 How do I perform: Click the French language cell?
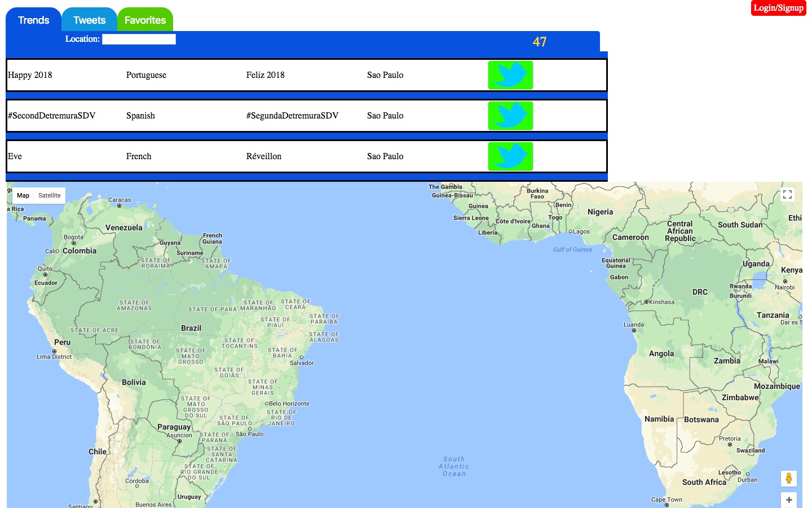[x=139, y=156]
